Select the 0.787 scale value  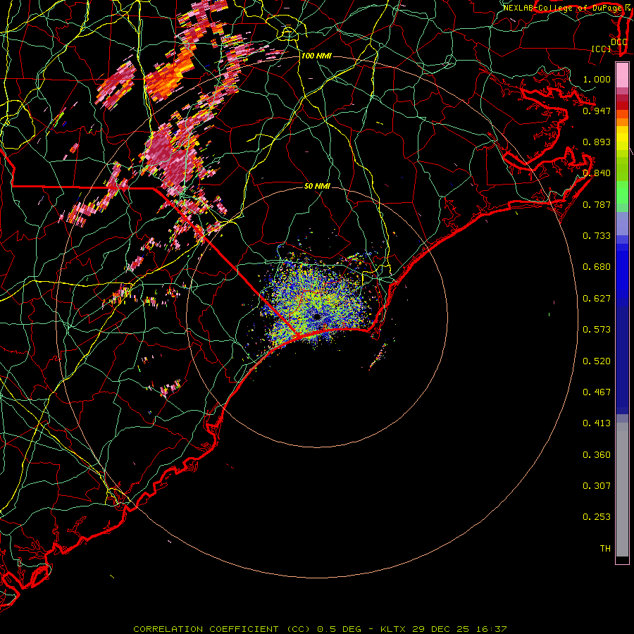[597, 204]
